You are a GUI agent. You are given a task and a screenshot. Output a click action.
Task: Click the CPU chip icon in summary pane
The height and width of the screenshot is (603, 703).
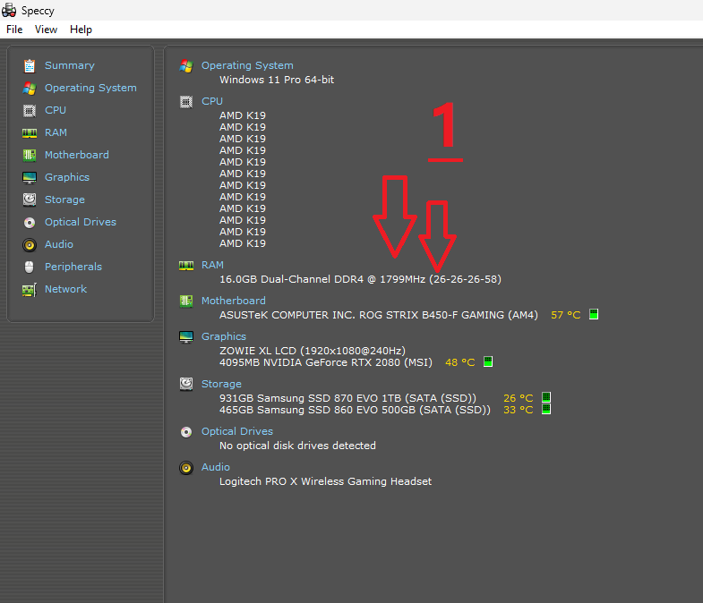[x=186, y=102]
